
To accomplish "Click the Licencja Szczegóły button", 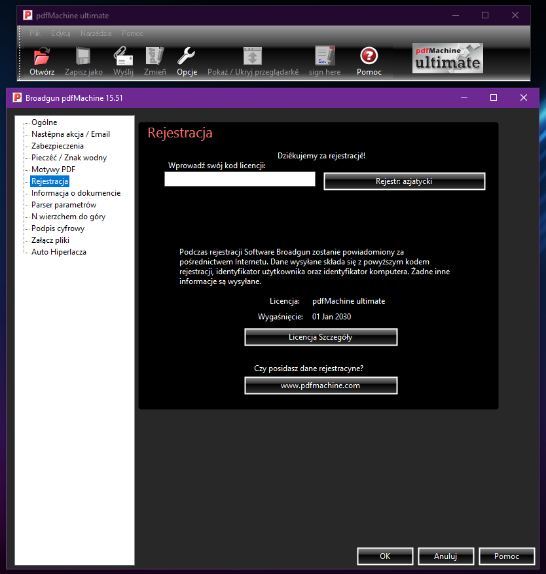I will tap(321, 337).
